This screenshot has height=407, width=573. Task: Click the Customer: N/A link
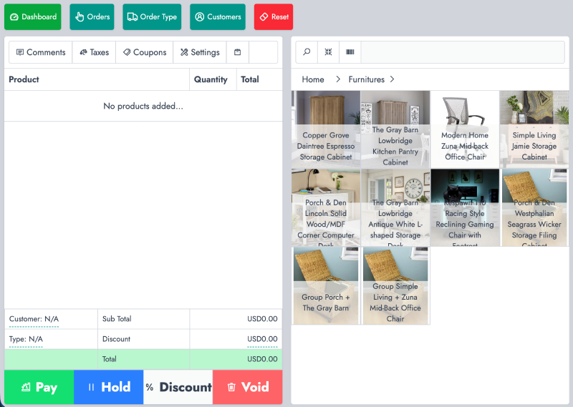pos(34,319)
